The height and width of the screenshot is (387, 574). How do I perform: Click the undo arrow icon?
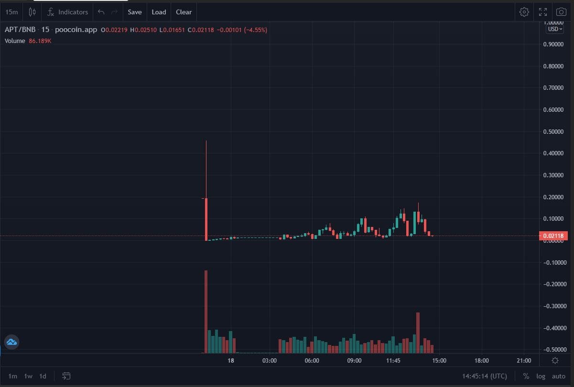tap(100, 11)
